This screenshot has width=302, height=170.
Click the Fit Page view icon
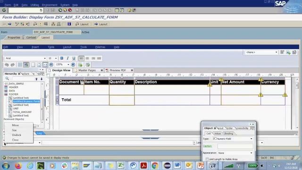tap(33, 65)
